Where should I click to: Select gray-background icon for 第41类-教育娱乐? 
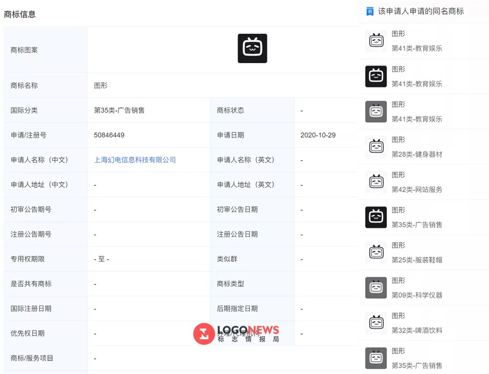pos(376,111)
